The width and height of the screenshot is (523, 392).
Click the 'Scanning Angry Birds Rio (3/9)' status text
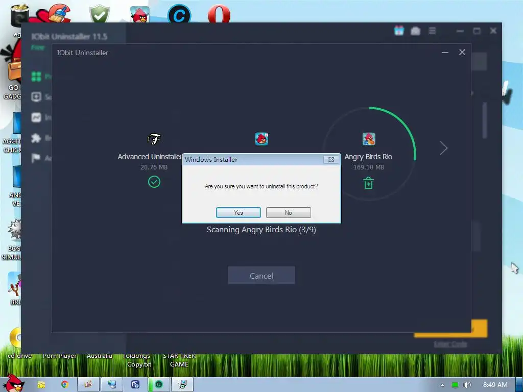click(x=261, y=230)
